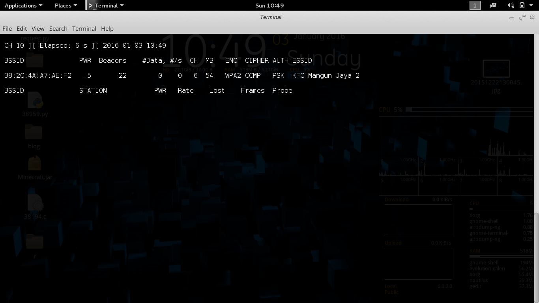
Task: Open the Applications dropdown
Action: [x=22, y=6]
